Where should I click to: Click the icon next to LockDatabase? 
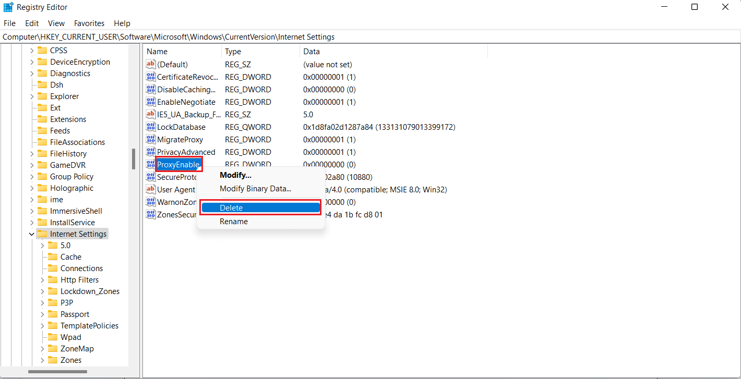(150, 127)
